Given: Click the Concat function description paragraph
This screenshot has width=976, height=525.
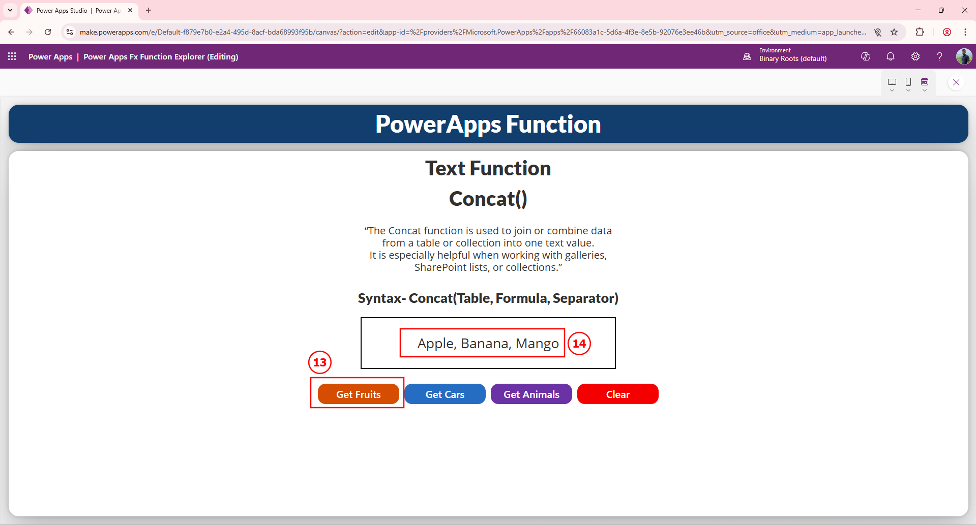Looking at the screenshot, I should pos(488,249).
